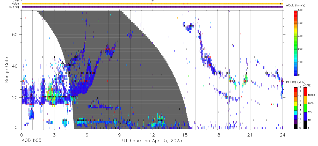The height and width of the screenshot is (146, 318).
Task: Click the black swatch in the NOISE legend
Action: [x=305, y=125]
